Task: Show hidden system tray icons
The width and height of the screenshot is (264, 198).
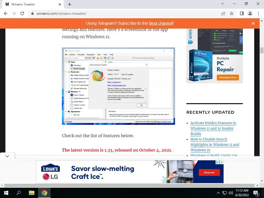Action: pyautogui.click(x=218, y=193)
